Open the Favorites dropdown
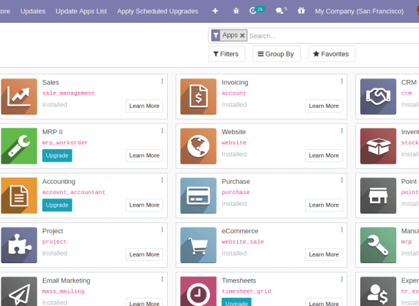Viewport: 419px width, 306px height. (331, 54)
